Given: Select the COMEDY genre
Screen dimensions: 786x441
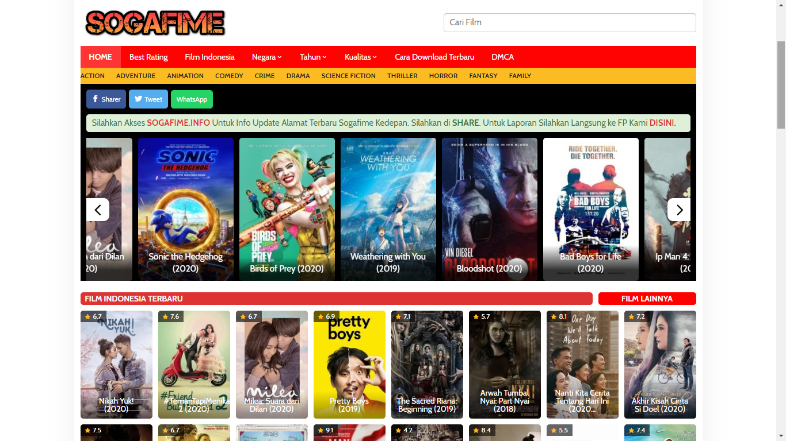Looking at the screenshot, I should [229, 76].
